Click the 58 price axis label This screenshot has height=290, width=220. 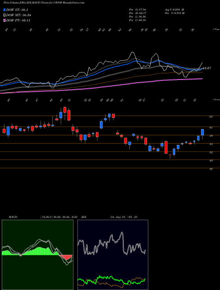[x=211, y=136]
